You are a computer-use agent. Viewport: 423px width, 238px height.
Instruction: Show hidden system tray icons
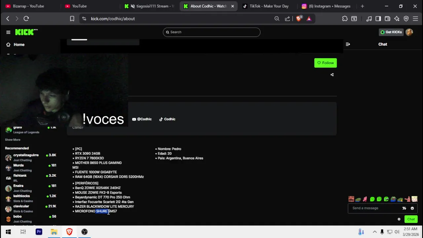tap(375, 232)
